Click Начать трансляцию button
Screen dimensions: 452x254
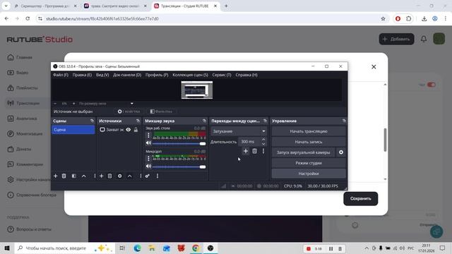309,131
